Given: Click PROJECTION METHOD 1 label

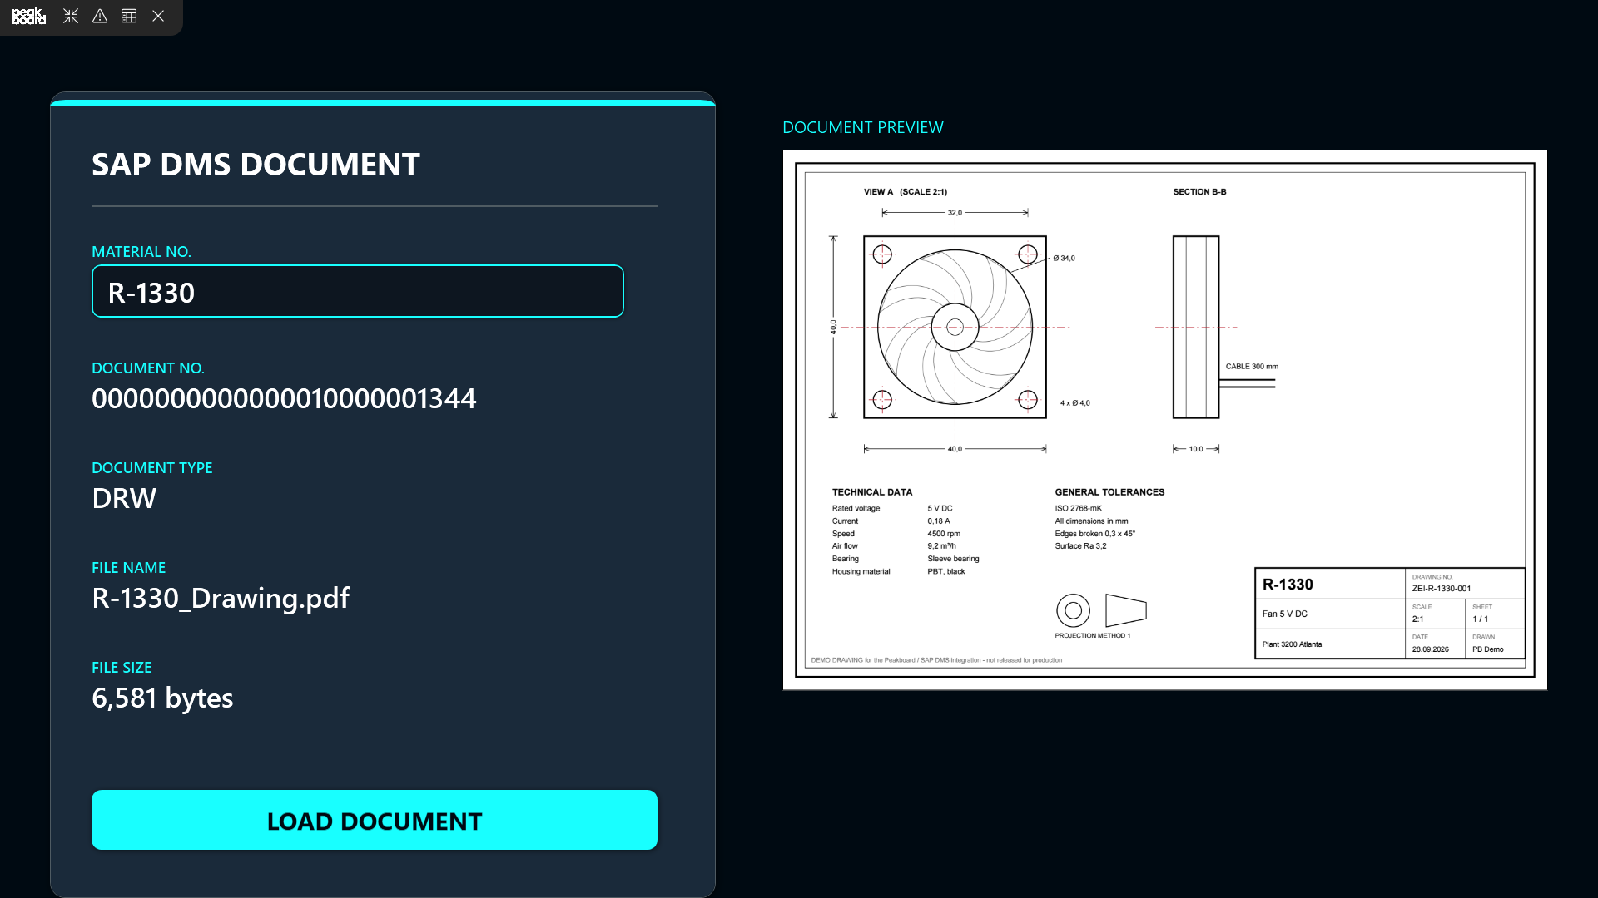Looking at the screenshot, I should pos(1093,636).
